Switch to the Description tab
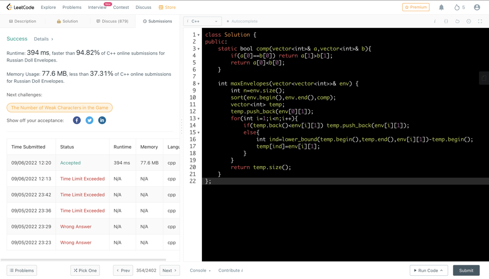Screen dimensions: 489x279 22,21
